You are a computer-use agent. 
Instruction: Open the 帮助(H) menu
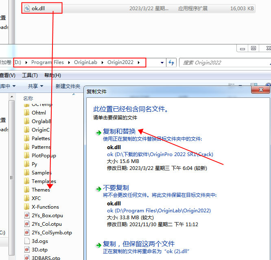(52, 75)
